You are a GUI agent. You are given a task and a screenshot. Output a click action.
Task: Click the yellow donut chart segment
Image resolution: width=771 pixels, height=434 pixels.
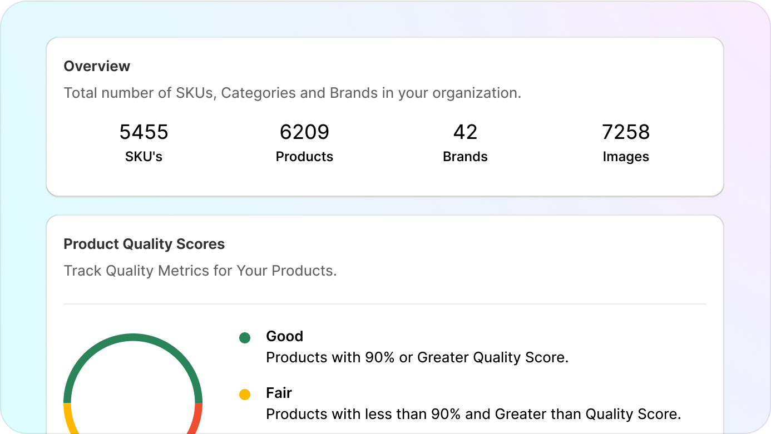pos(68,418)
